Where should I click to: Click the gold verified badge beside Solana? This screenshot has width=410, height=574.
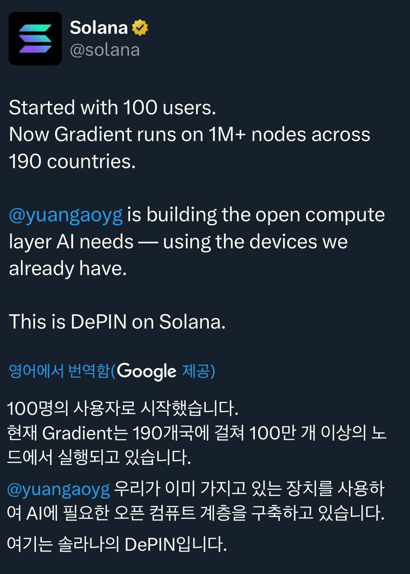pos(140,28)
